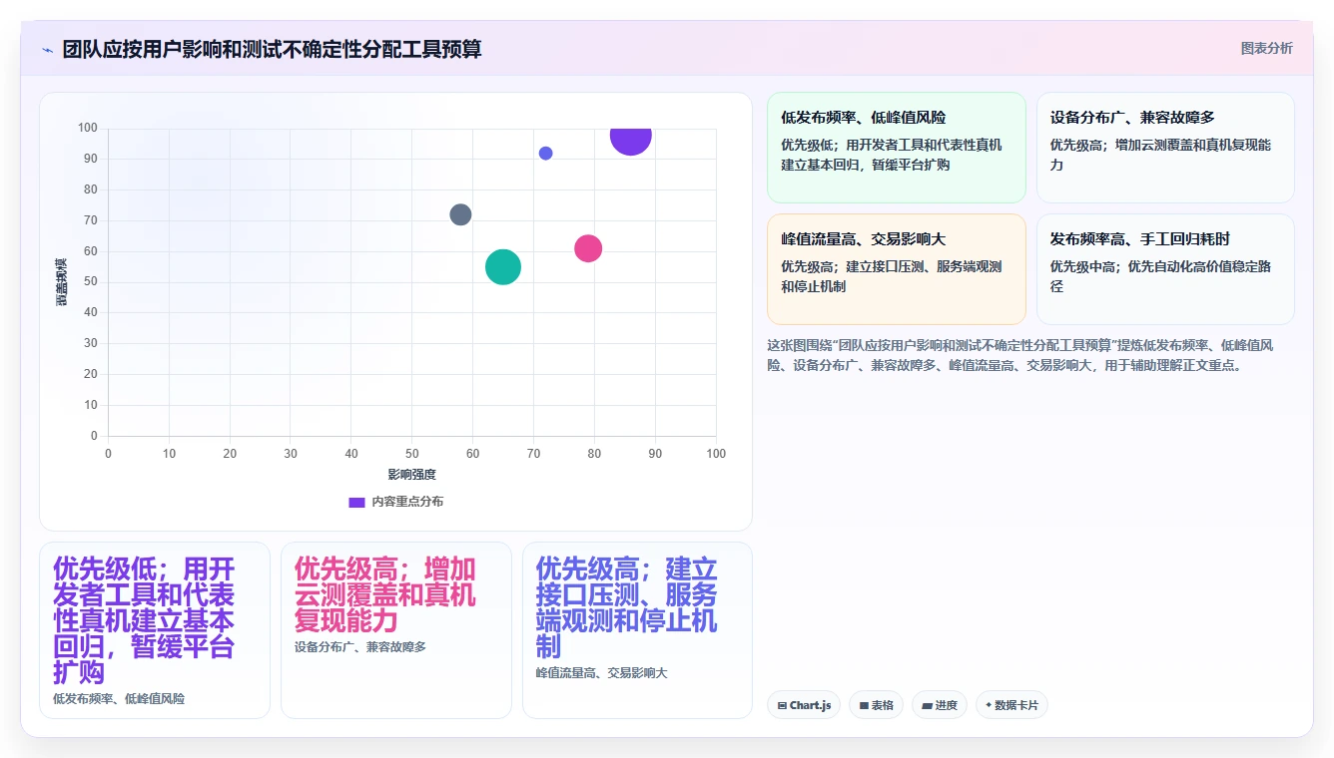This screenshot has height=758, width=1334.
Task: Click the pink bubble in the chart
Action: [588, 248]
